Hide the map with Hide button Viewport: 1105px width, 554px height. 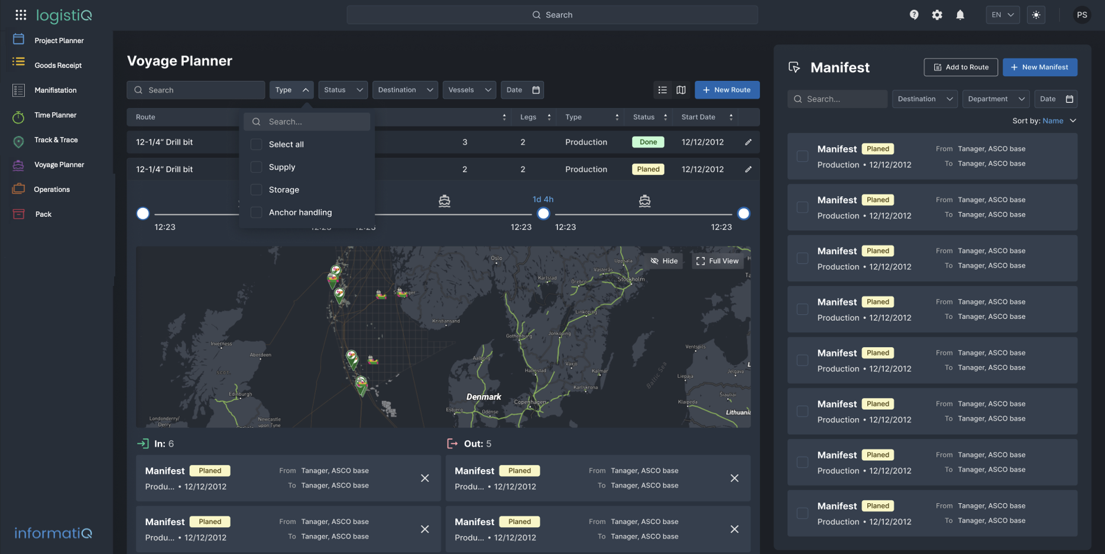(664, 261)
